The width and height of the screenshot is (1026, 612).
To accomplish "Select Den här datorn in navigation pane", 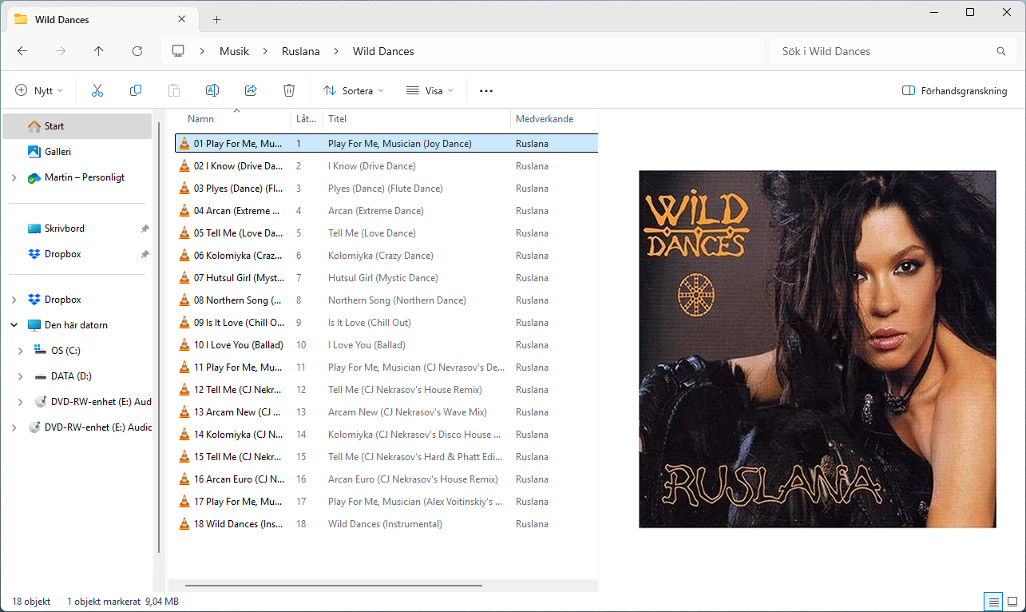I will coord(77,325).
